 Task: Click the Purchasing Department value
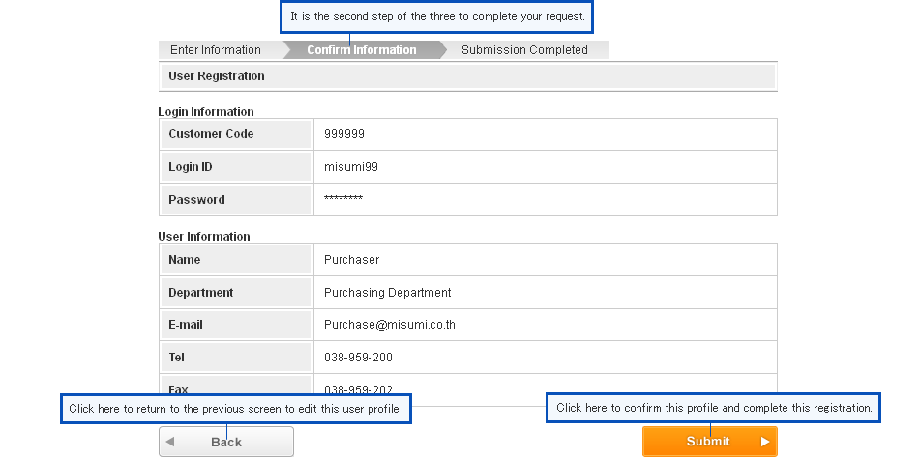coord(387,292)
